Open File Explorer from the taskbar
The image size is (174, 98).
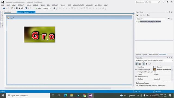point(72,96)
